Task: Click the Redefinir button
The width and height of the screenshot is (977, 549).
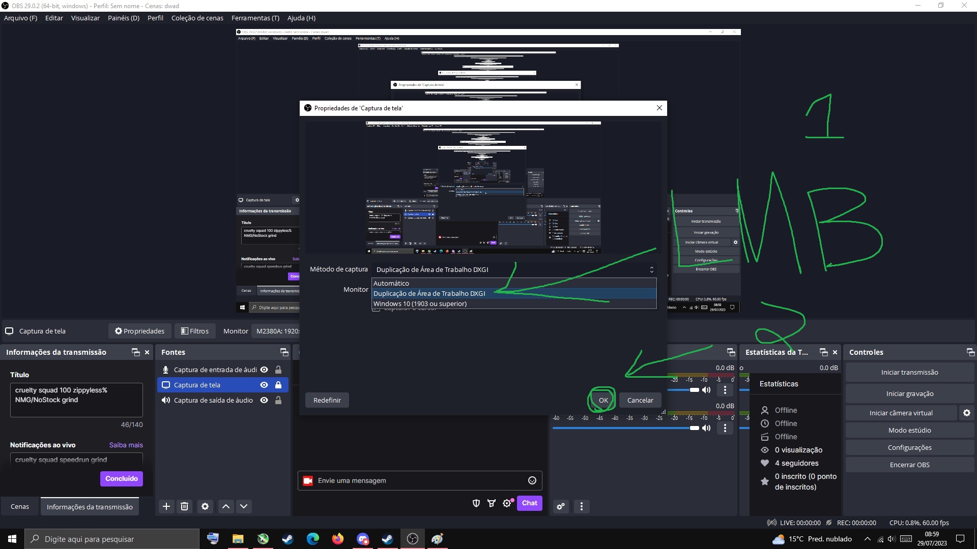Action: click(327, 401)
